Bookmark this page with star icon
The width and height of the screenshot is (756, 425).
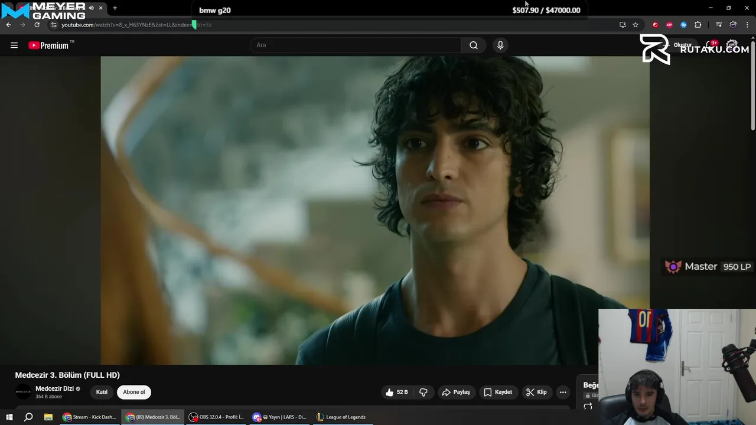tap(636, 25)
